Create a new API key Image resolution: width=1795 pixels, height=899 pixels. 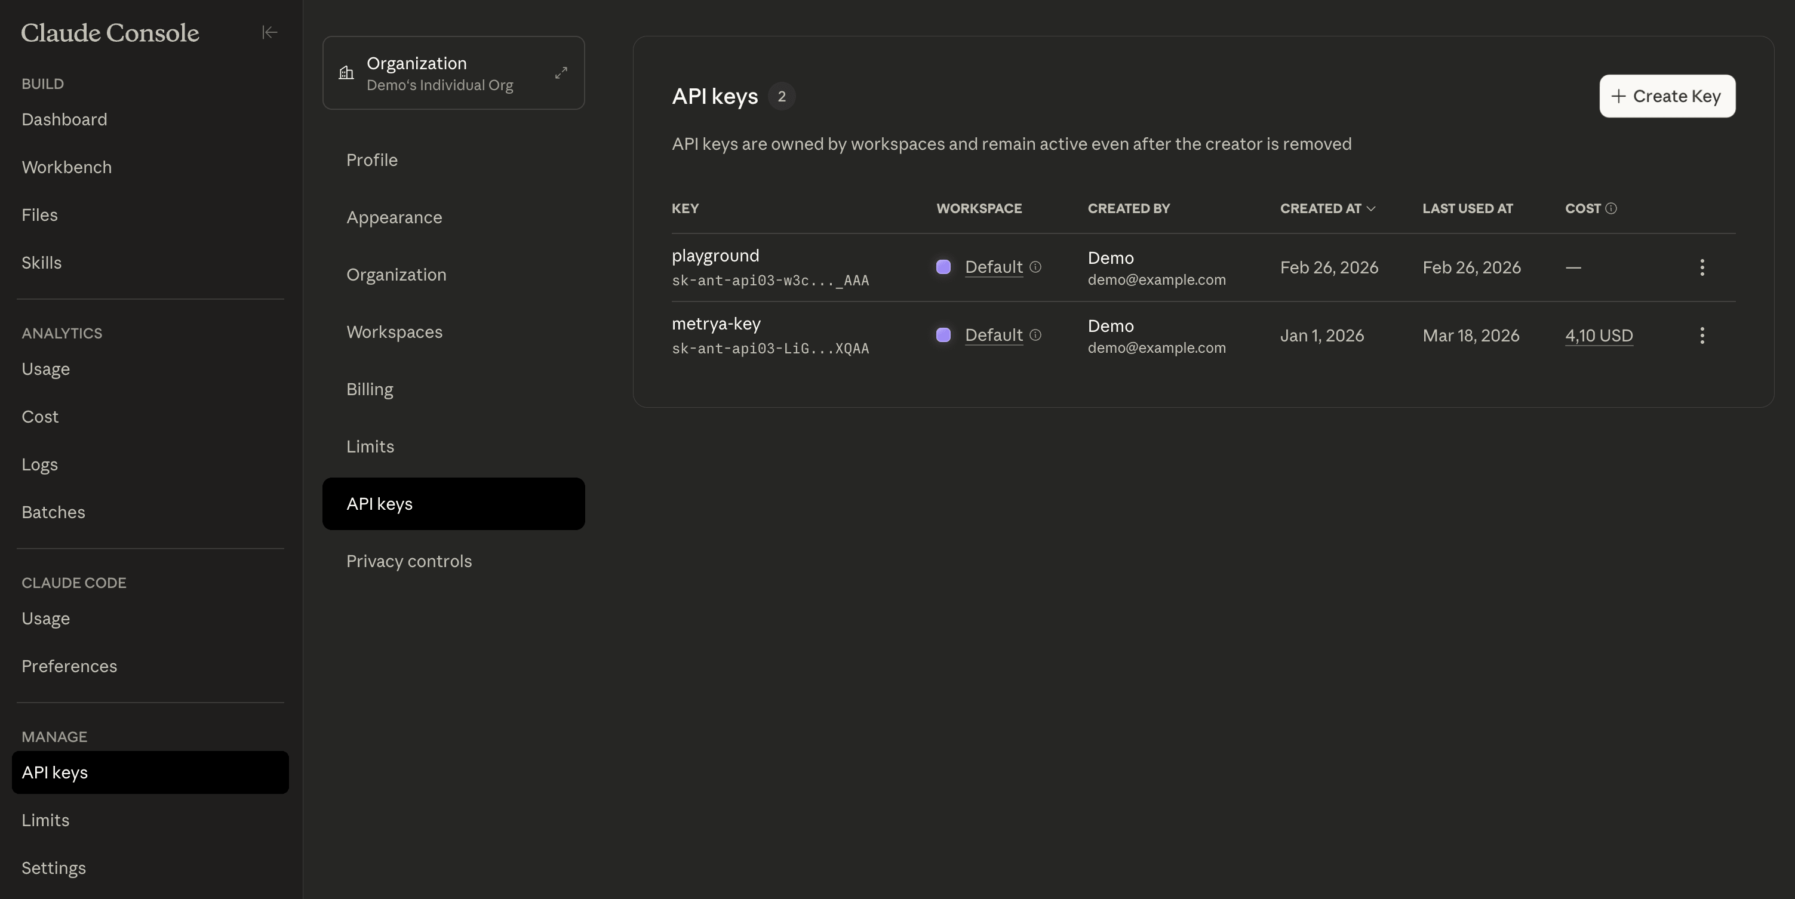tap(1667, 96)
